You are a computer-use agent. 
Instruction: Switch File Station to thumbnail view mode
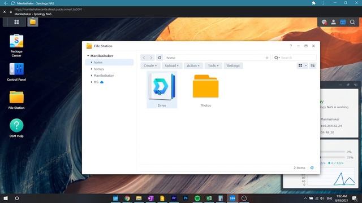point(300,65)
